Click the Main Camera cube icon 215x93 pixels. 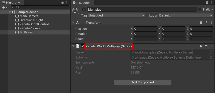[x=17, y=16]
